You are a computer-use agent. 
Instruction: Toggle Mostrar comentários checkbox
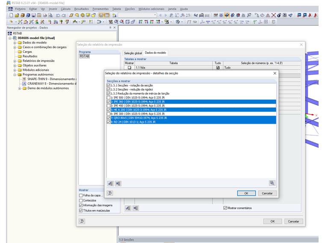(225, 208)
